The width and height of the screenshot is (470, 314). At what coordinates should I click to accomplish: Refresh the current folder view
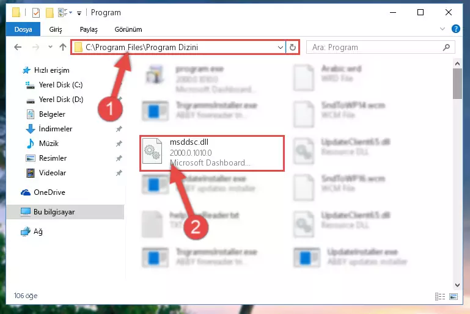point(293,47)
